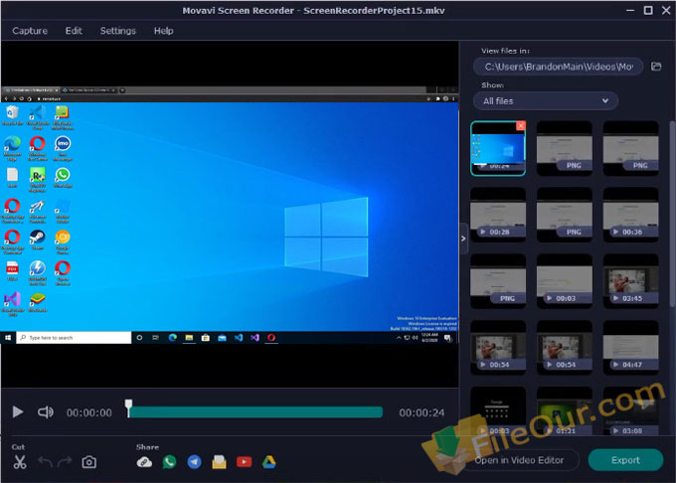Open the Capture menu
Screen dimensions: 676x483
[x=30, y=31]
